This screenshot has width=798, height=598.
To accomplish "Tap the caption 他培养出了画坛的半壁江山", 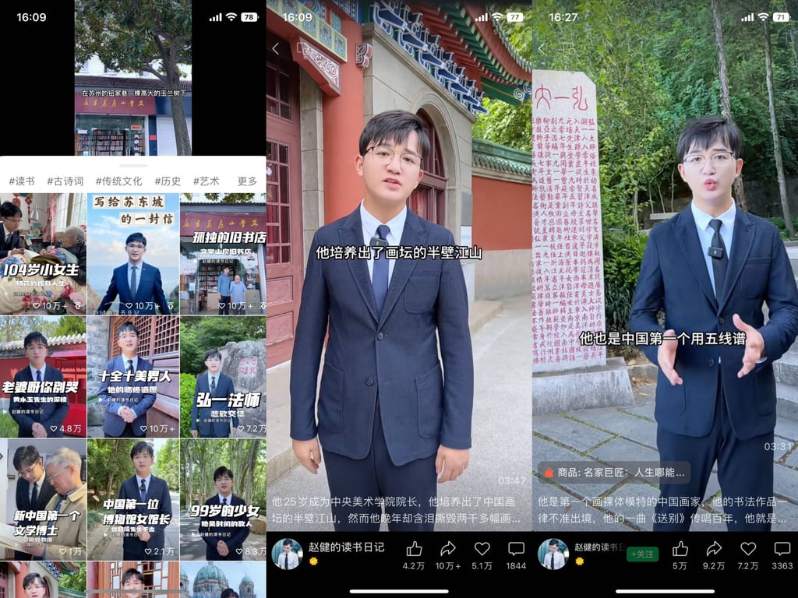I will tap(399, 253).
